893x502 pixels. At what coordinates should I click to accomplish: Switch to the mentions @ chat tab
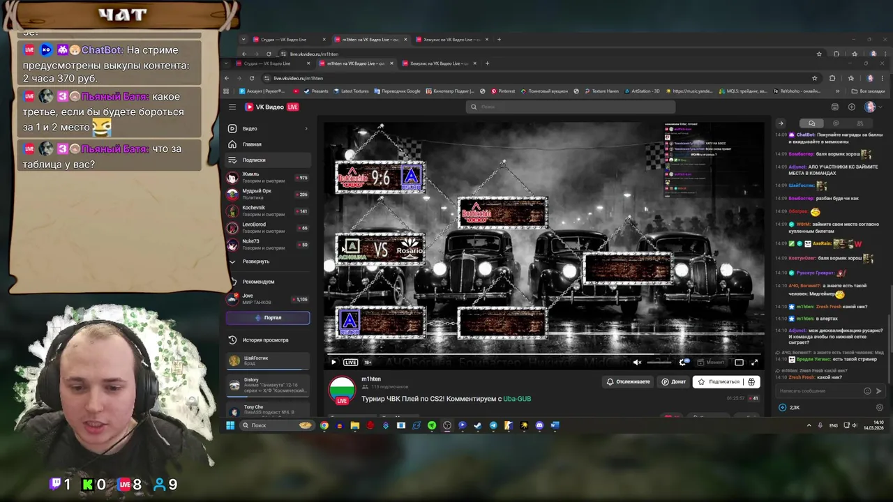(x=836, y=123)
